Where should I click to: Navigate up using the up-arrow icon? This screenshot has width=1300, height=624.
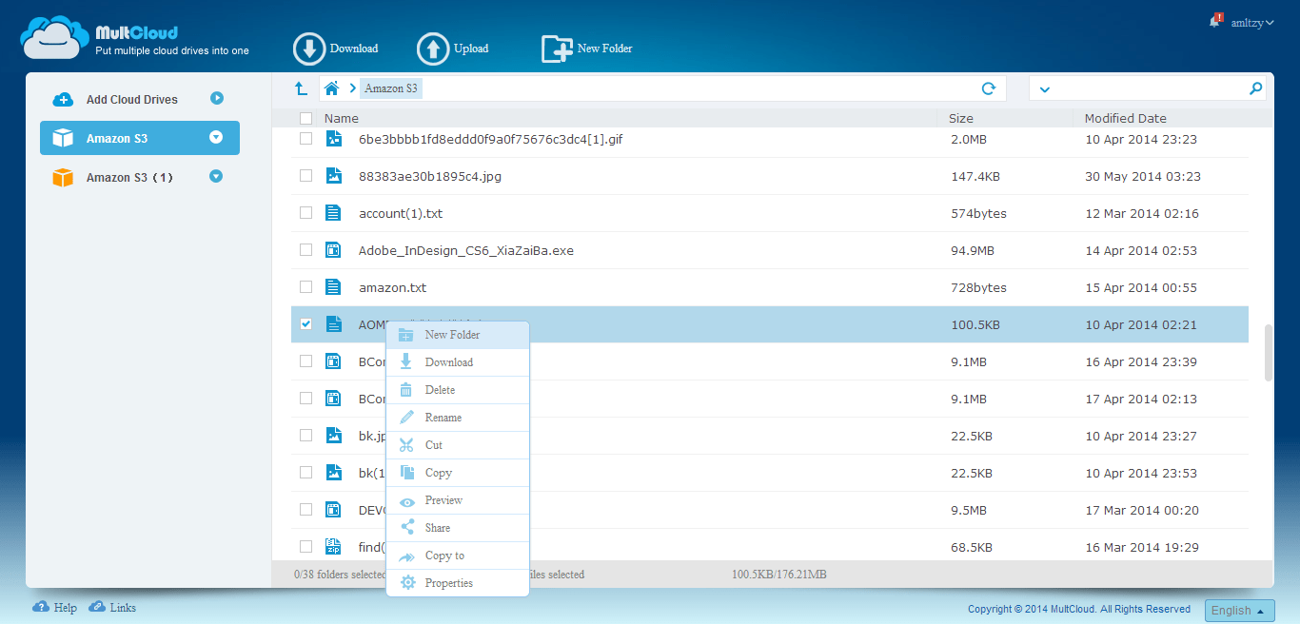[x=301, y=87]
